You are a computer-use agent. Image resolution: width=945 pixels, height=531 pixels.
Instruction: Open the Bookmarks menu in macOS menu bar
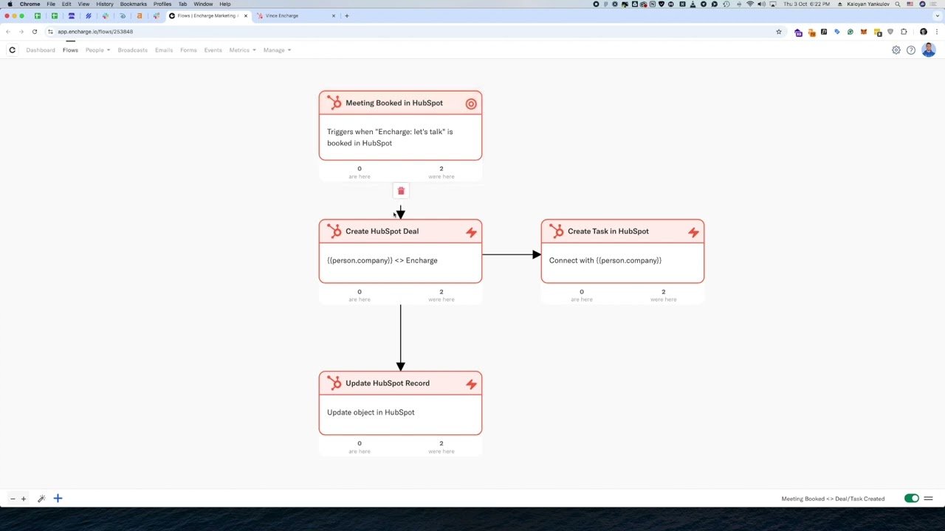pos(134,4)
